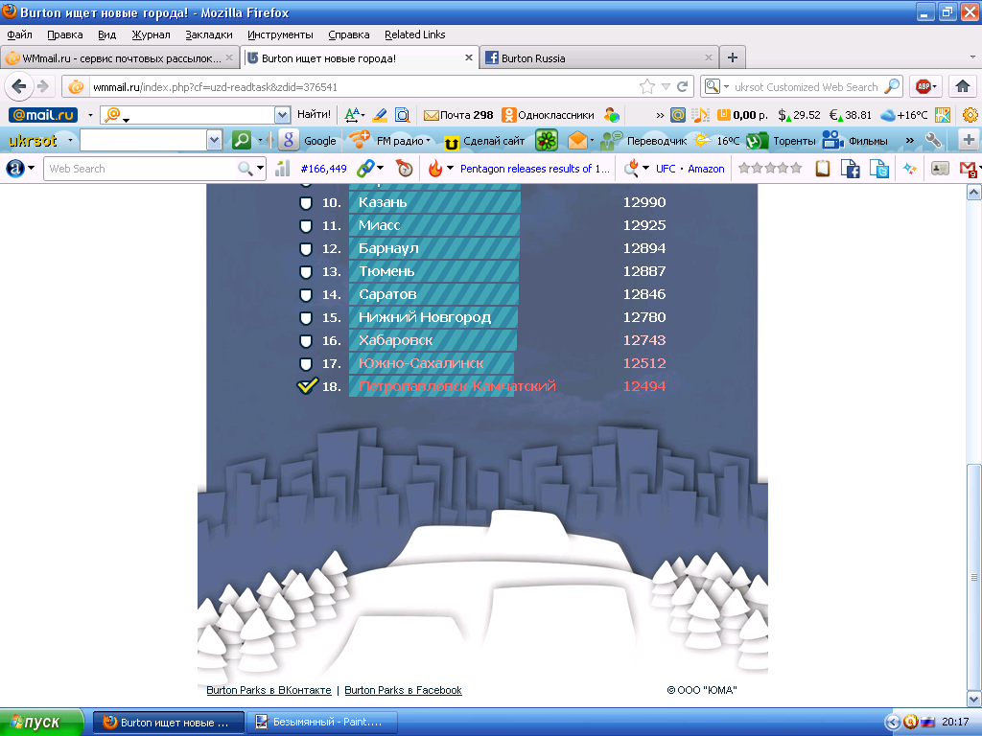Click the map icon in Mail.ru toolbar
Screen dimensions: 982x736
pos(943,115)
